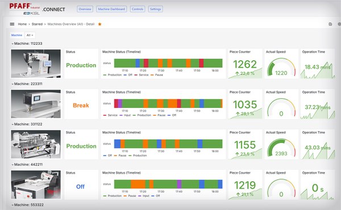
Task: Click Break status of machine 223311
Action: [x=81, y=106]
